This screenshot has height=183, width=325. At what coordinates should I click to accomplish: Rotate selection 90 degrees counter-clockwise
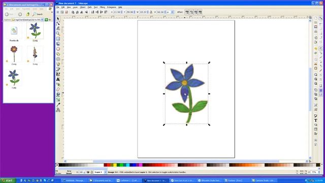[73, 12]
